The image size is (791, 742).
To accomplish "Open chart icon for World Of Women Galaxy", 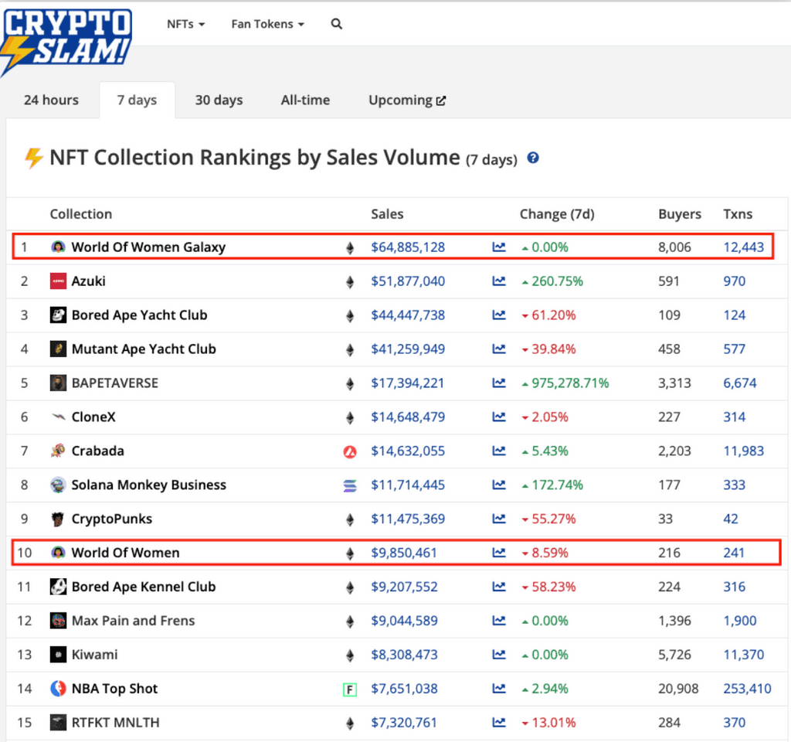I will 499,247.
